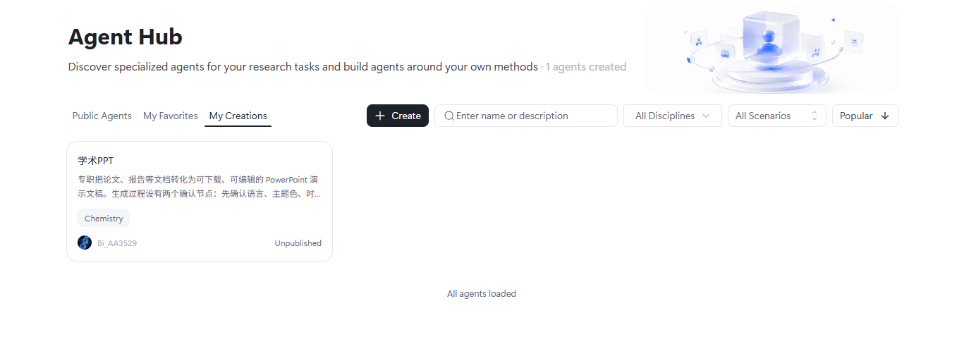Viewport: 964px width, 337px height.
Task: Select the My Creations tab
Action: point(238,116)
